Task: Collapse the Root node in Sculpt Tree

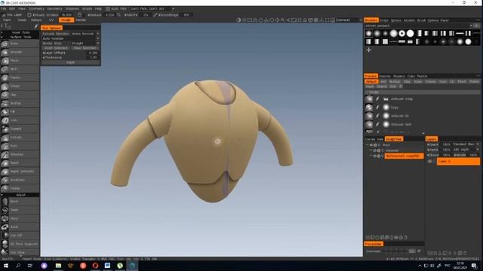Action: point(368,145)
